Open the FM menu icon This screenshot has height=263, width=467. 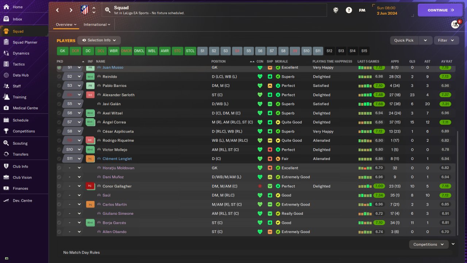coord(362,10)
